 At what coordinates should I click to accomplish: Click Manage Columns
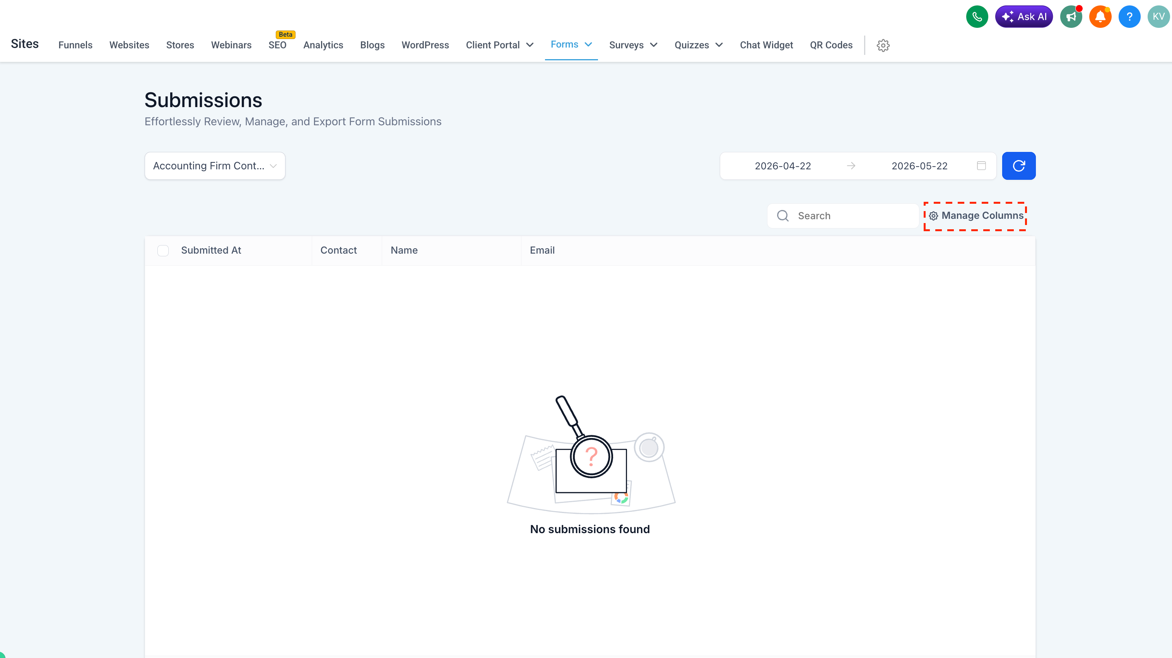coord(976,216)
